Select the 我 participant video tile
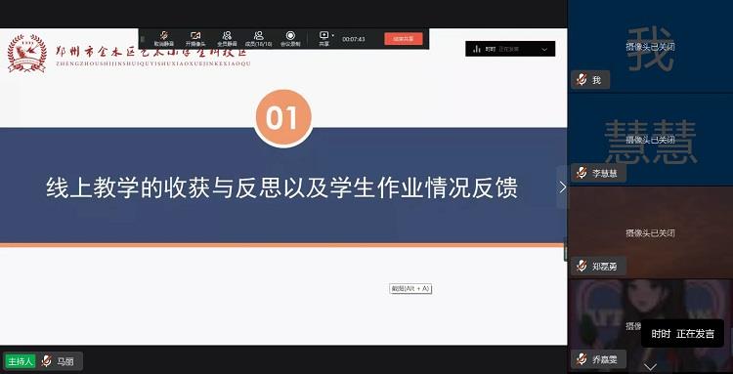 pyautogui.click(x=650, y=46)
